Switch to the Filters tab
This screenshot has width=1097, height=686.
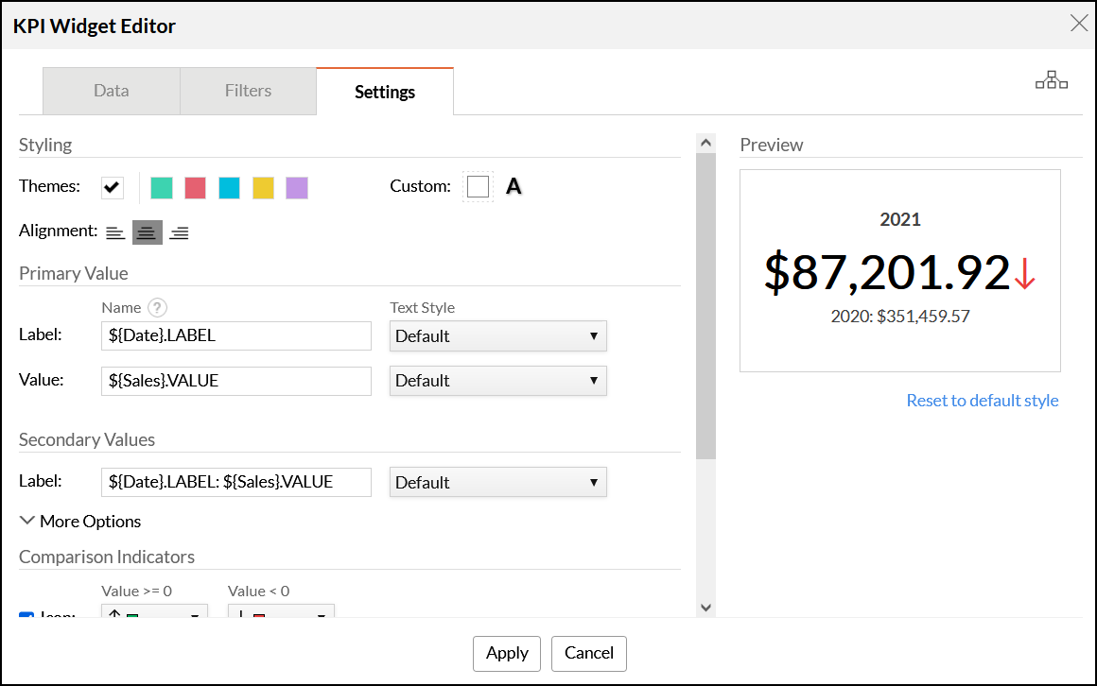point(248,92)
